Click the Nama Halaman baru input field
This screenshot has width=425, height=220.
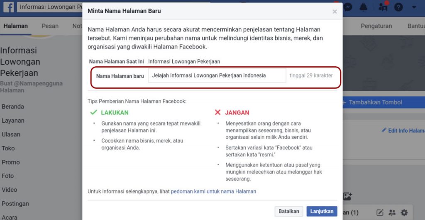point(217,75)
